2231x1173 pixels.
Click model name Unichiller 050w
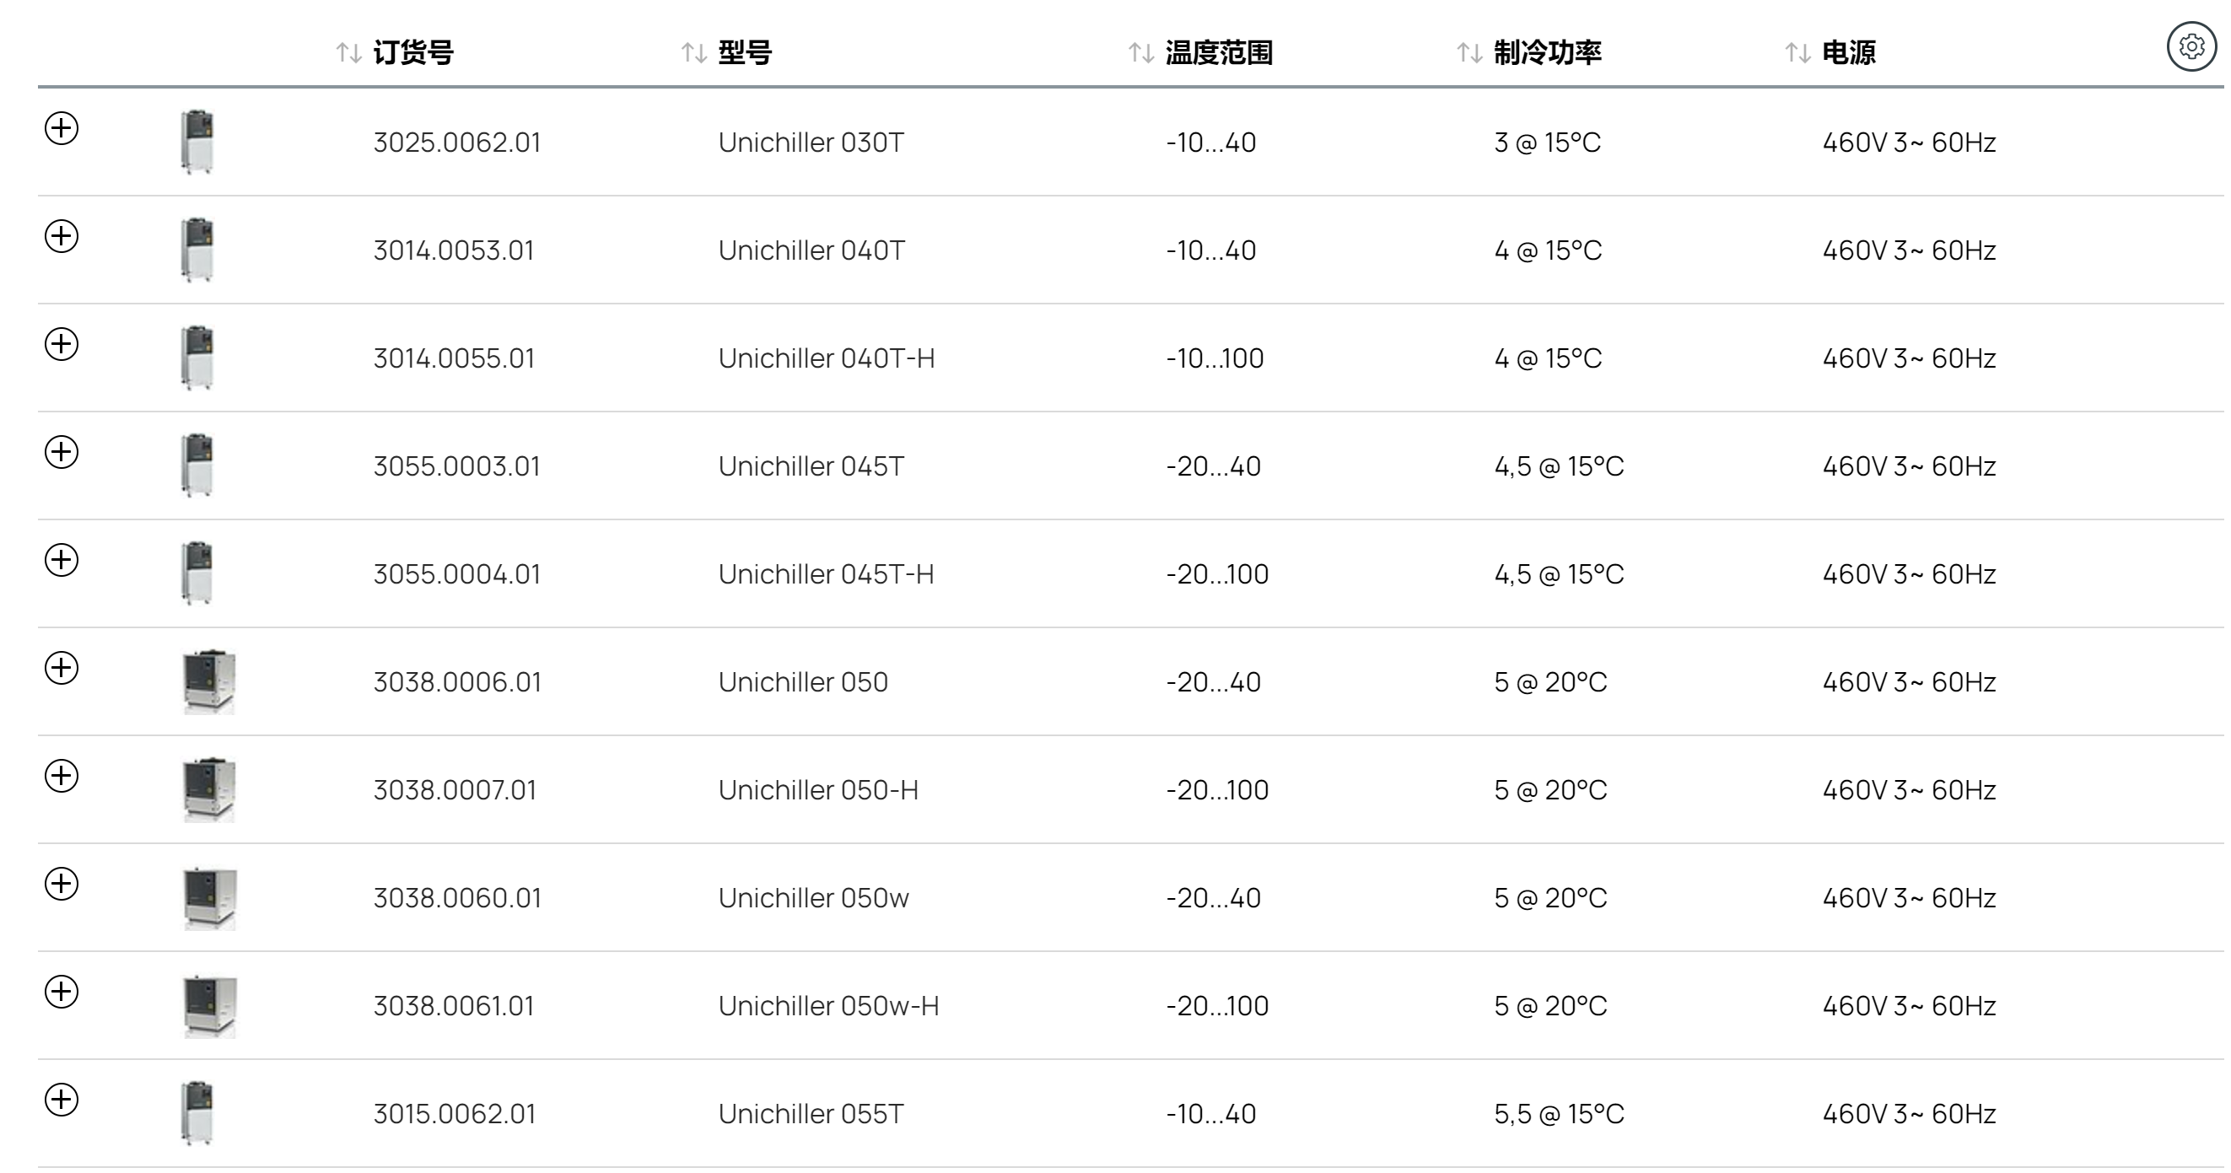tap(814, 898)
